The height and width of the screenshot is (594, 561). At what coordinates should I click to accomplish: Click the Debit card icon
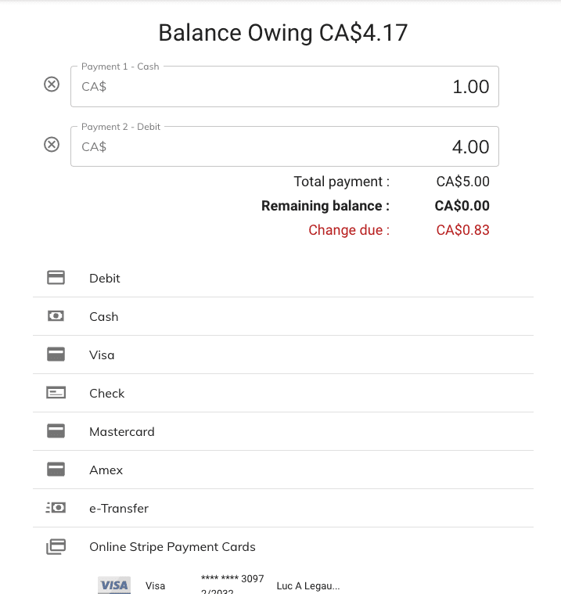click(56, 278)
